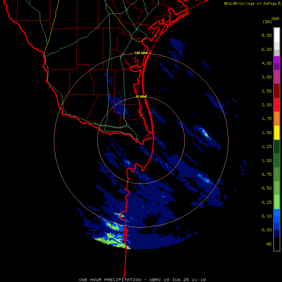Click the 0.50 legend value

tap(267, 188)
